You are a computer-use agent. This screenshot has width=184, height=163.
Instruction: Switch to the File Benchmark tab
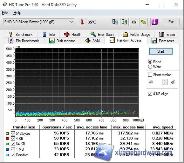(x=24, y=41)
